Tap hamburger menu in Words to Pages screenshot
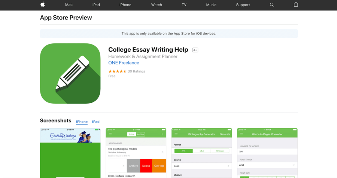337x178 pixels. 242,134
